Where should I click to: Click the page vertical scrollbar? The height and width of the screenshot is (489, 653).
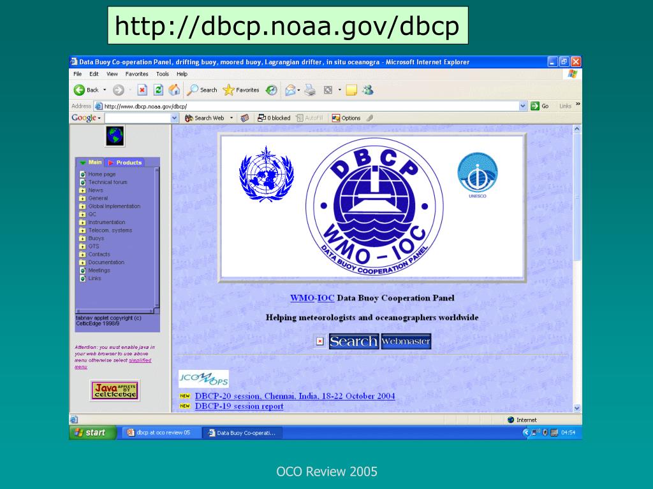[x=576, y=268]
